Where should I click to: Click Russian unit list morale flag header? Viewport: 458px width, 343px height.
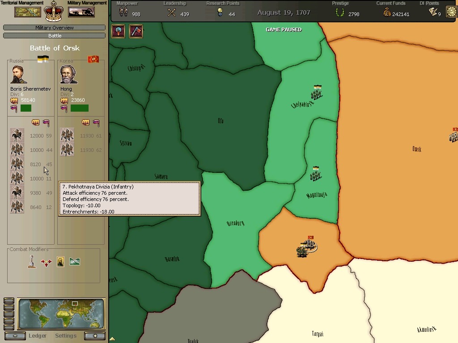[46, 123]
